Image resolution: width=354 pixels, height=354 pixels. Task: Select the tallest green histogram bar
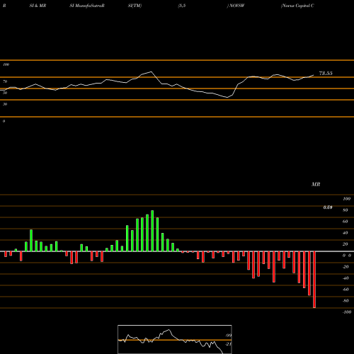click(152, 231)
